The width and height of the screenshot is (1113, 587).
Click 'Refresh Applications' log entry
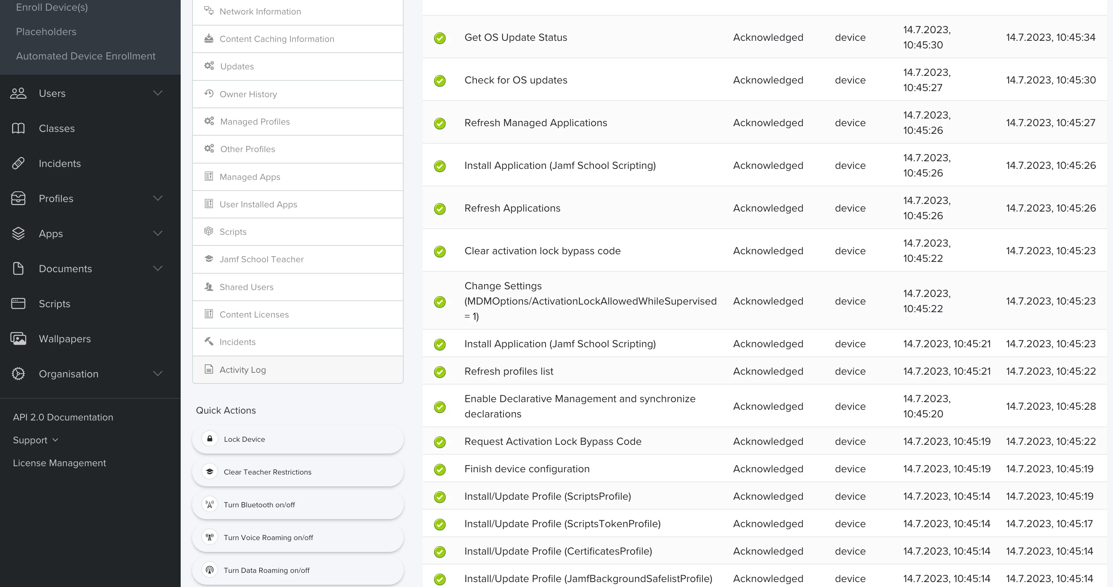[x=512, y=208]
